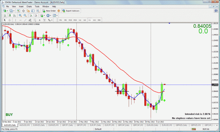The height and width of the screenshot is (132, 220).
Task: Switch to the EURUSD,Daily chart tab
Action: (x=152, y=125)
